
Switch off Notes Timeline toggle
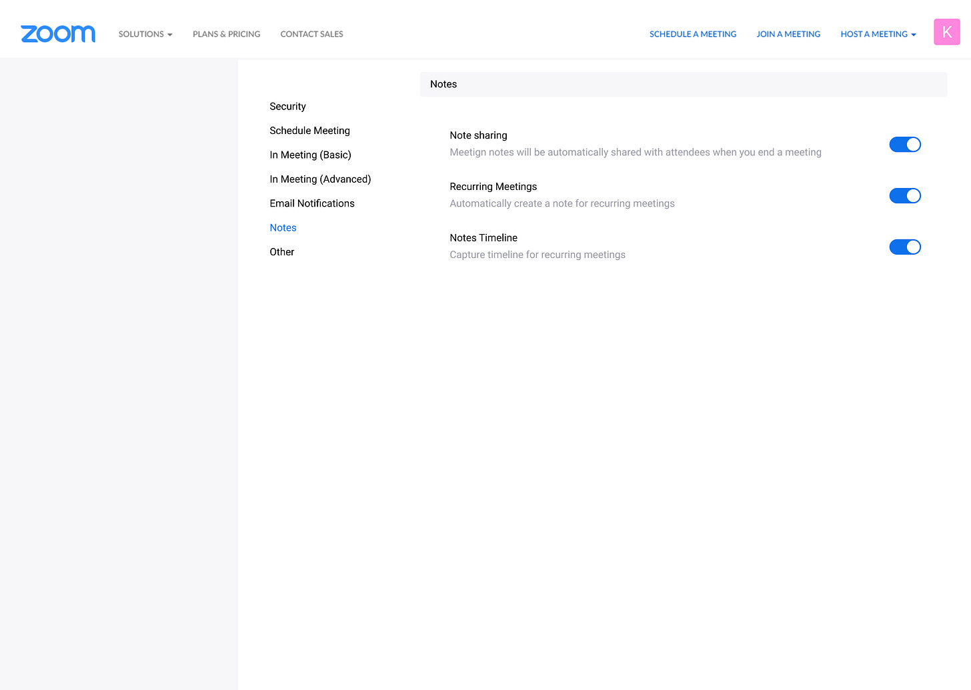[x=904, y=247]
